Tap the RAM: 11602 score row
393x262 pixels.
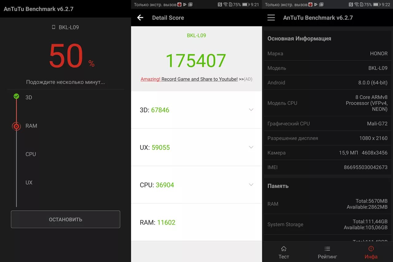196,222
